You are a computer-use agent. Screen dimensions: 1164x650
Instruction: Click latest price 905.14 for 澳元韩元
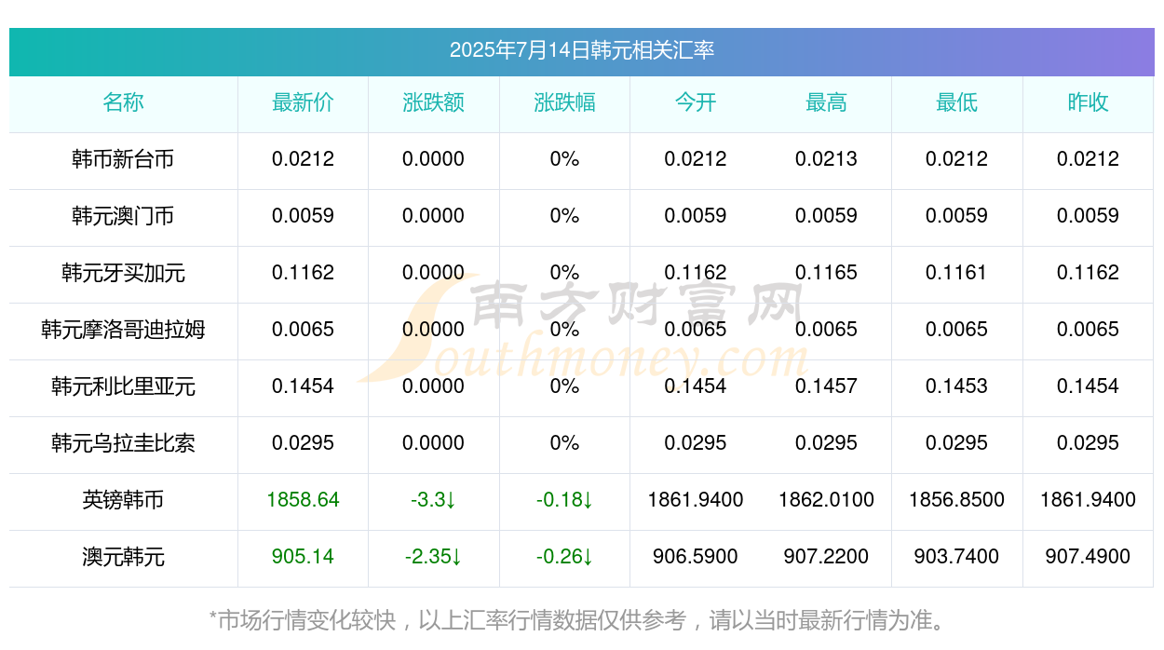[x=303, y=557]
